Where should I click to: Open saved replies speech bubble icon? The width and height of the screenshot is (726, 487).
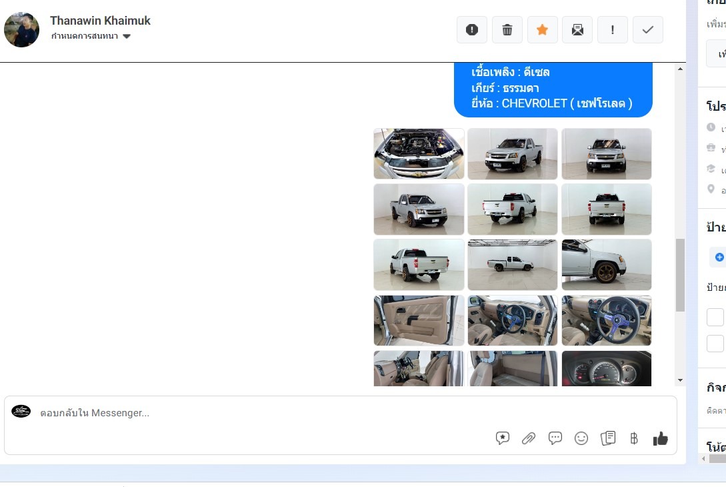[555, 438]
